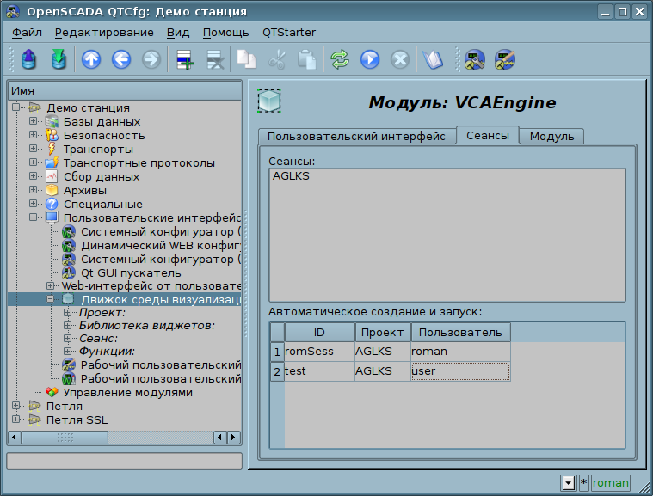653x496 pixels.
Task: Click the save to database toolbar icon
Action: coord(59,59)
